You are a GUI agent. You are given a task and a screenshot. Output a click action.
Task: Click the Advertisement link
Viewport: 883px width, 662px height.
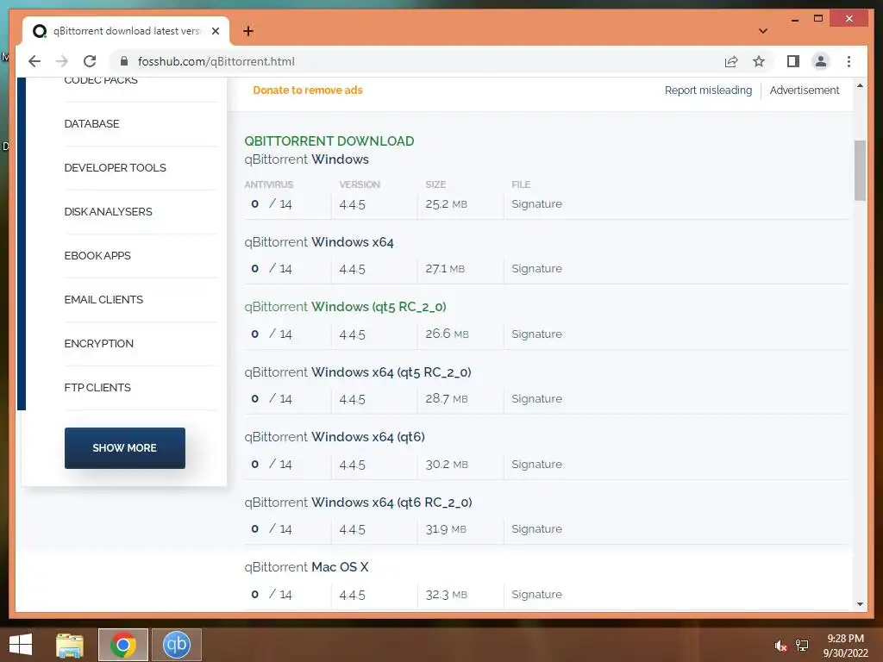coord(805,90)
